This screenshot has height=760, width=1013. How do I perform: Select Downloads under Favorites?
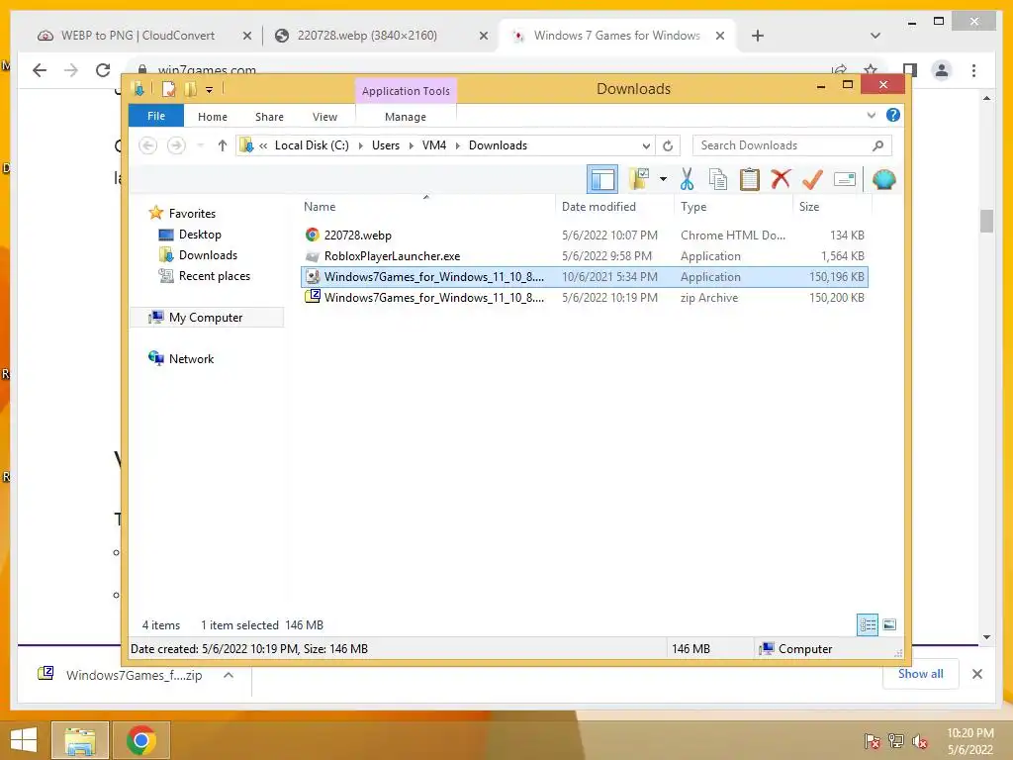198,255
